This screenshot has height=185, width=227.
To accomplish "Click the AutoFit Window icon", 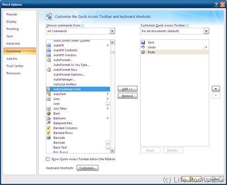I will (x=49, y=55).
